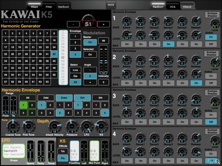
Task: Click the Oct harmonic group button
Action: pos(82,98)
